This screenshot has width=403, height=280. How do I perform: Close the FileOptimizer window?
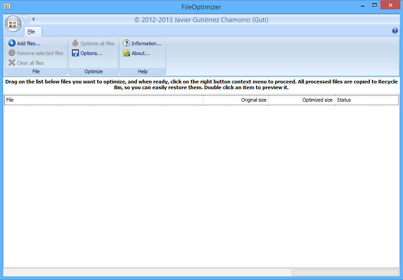[x=391, y=5]
